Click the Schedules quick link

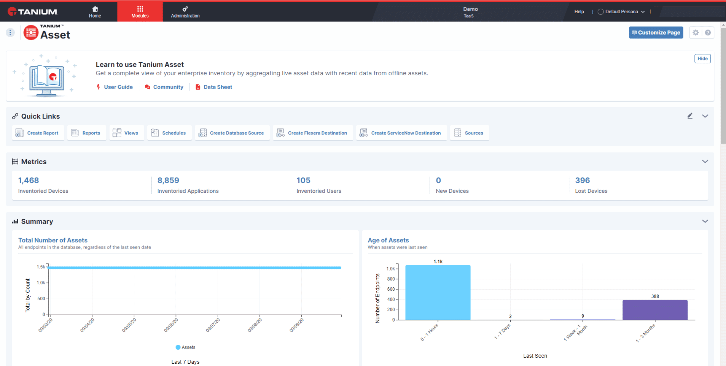169,133
